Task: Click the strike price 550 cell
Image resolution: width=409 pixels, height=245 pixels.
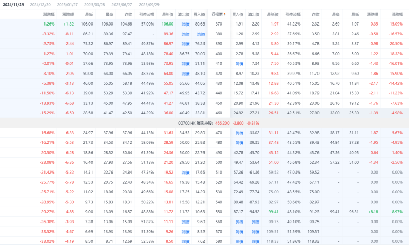Action: [219, 212]
